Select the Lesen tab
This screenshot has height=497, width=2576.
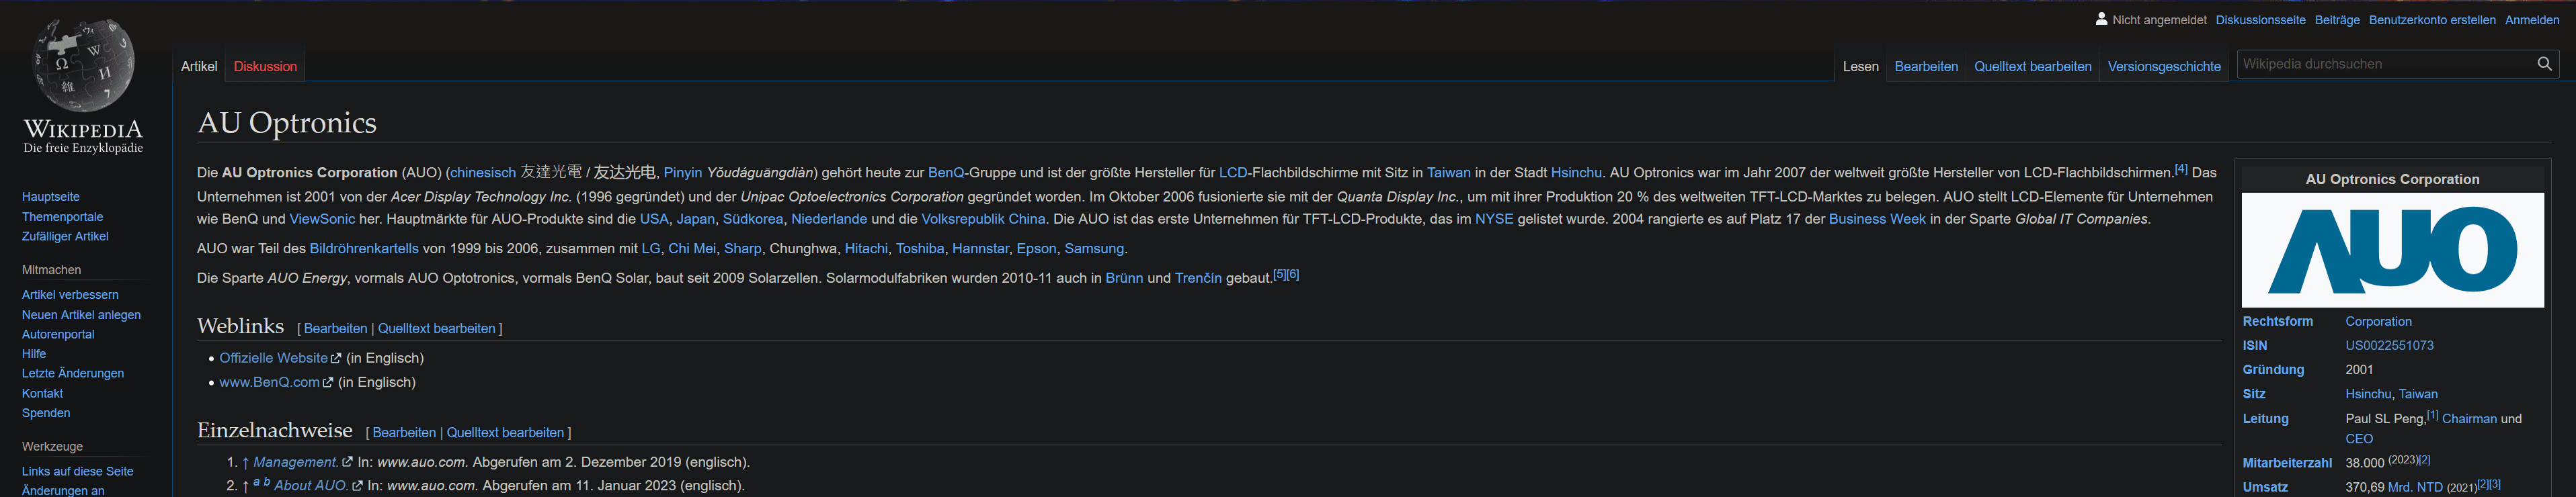click(x=1860, y=66)
